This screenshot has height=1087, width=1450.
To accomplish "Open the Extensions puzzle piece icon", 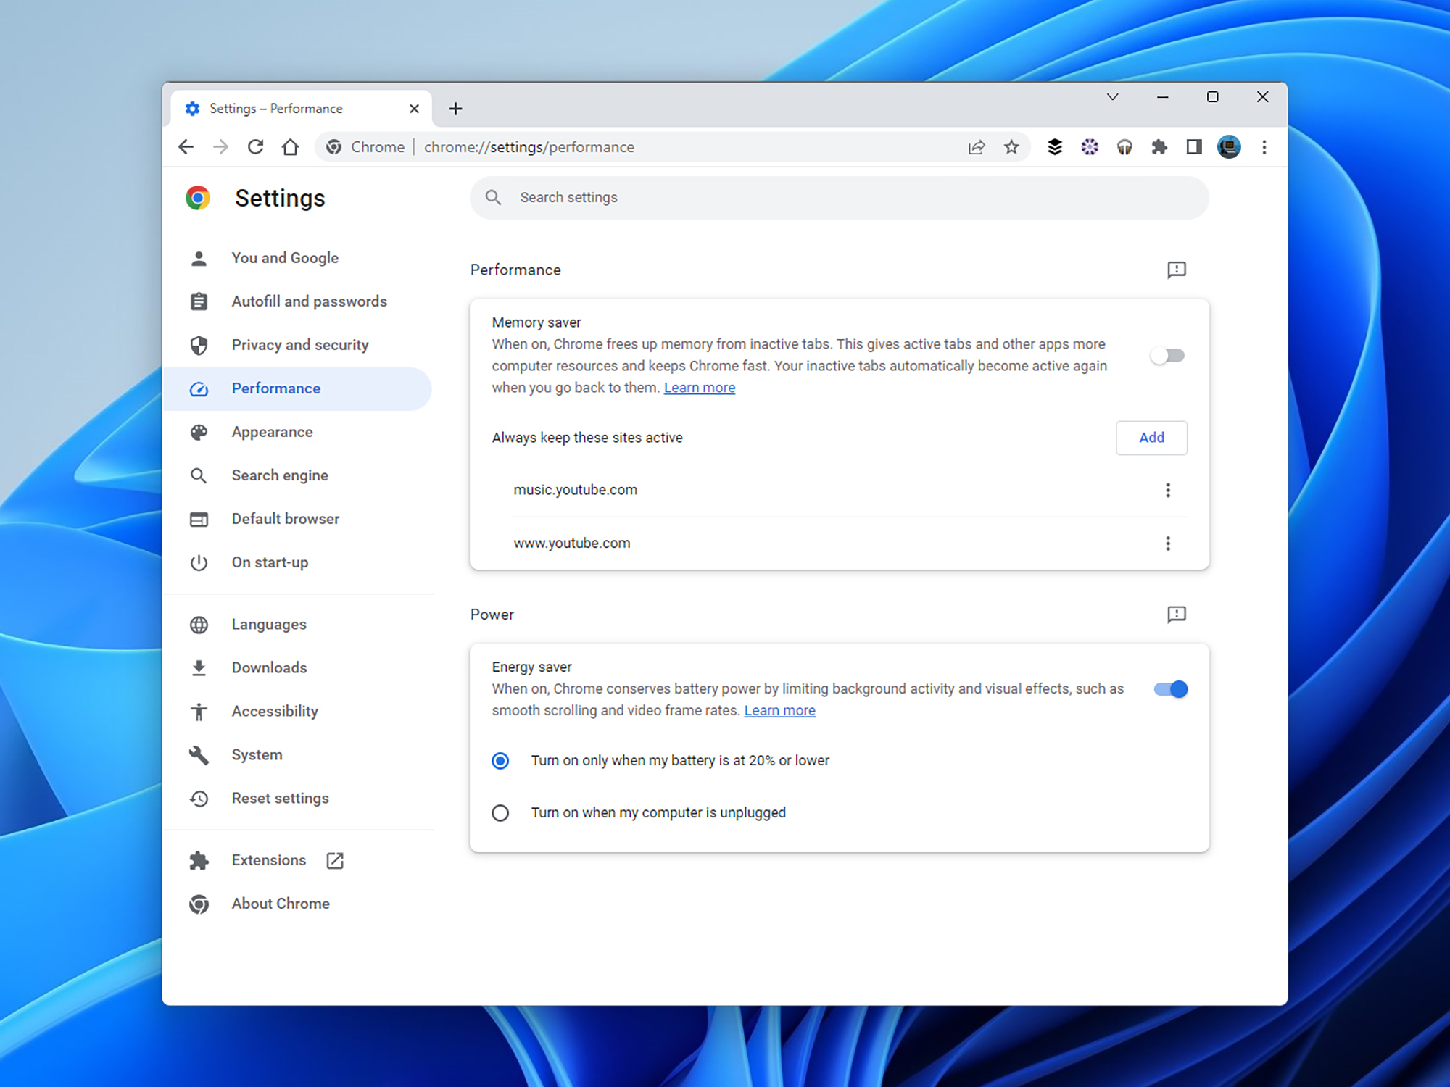I will 1159,147.
